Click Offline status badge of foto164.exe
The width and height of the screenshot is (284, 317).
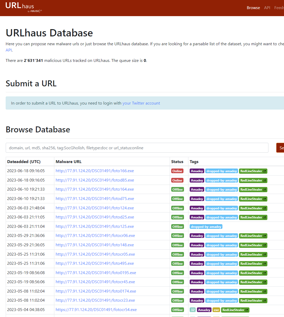tap(177, 190)
